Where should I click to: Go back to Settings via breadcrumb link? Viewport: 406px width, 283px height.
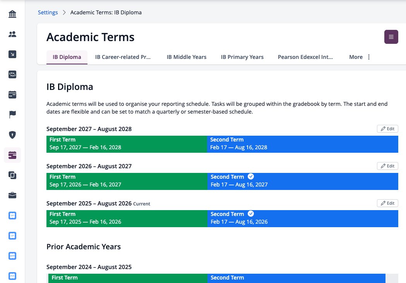click(48, 12)
